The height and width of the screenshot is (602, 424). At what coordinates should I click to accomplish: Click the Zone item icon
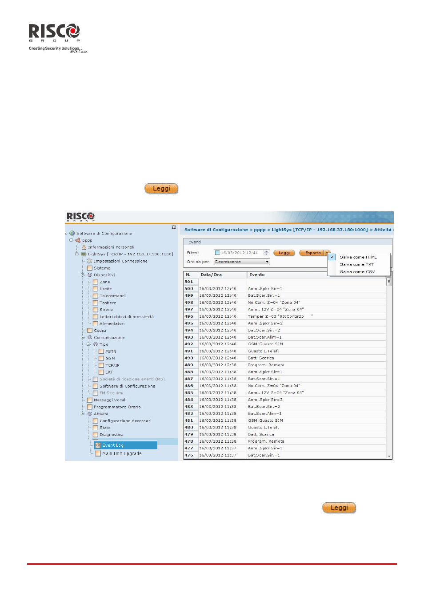95,282
